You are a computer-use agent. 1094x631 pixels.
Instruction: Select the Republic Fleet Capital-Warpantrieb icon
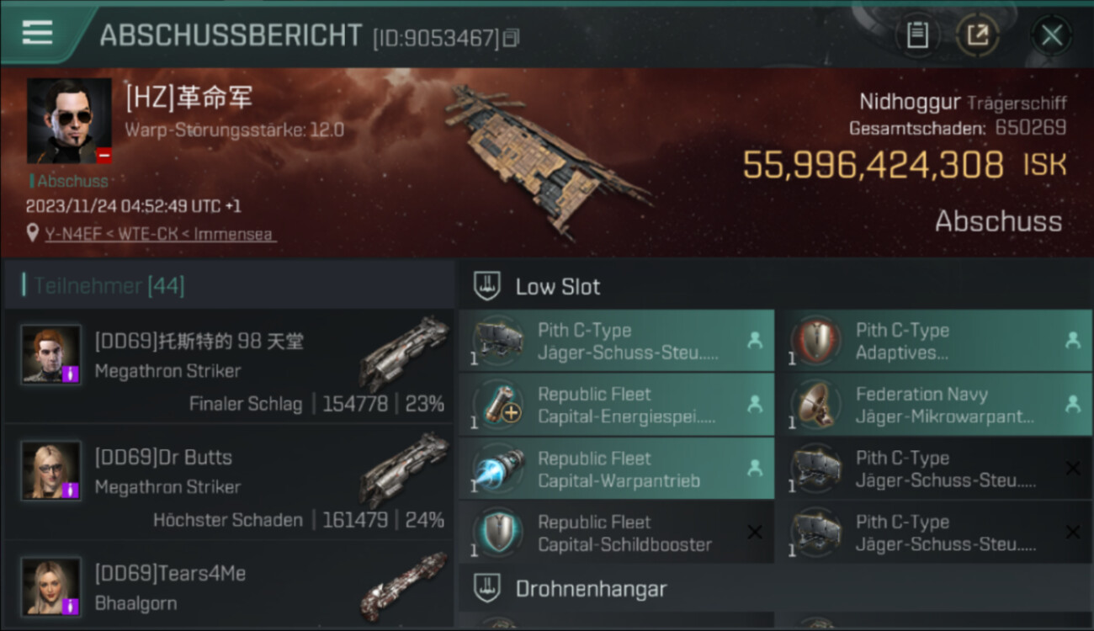pyautogui.click(x=498, y=469)
